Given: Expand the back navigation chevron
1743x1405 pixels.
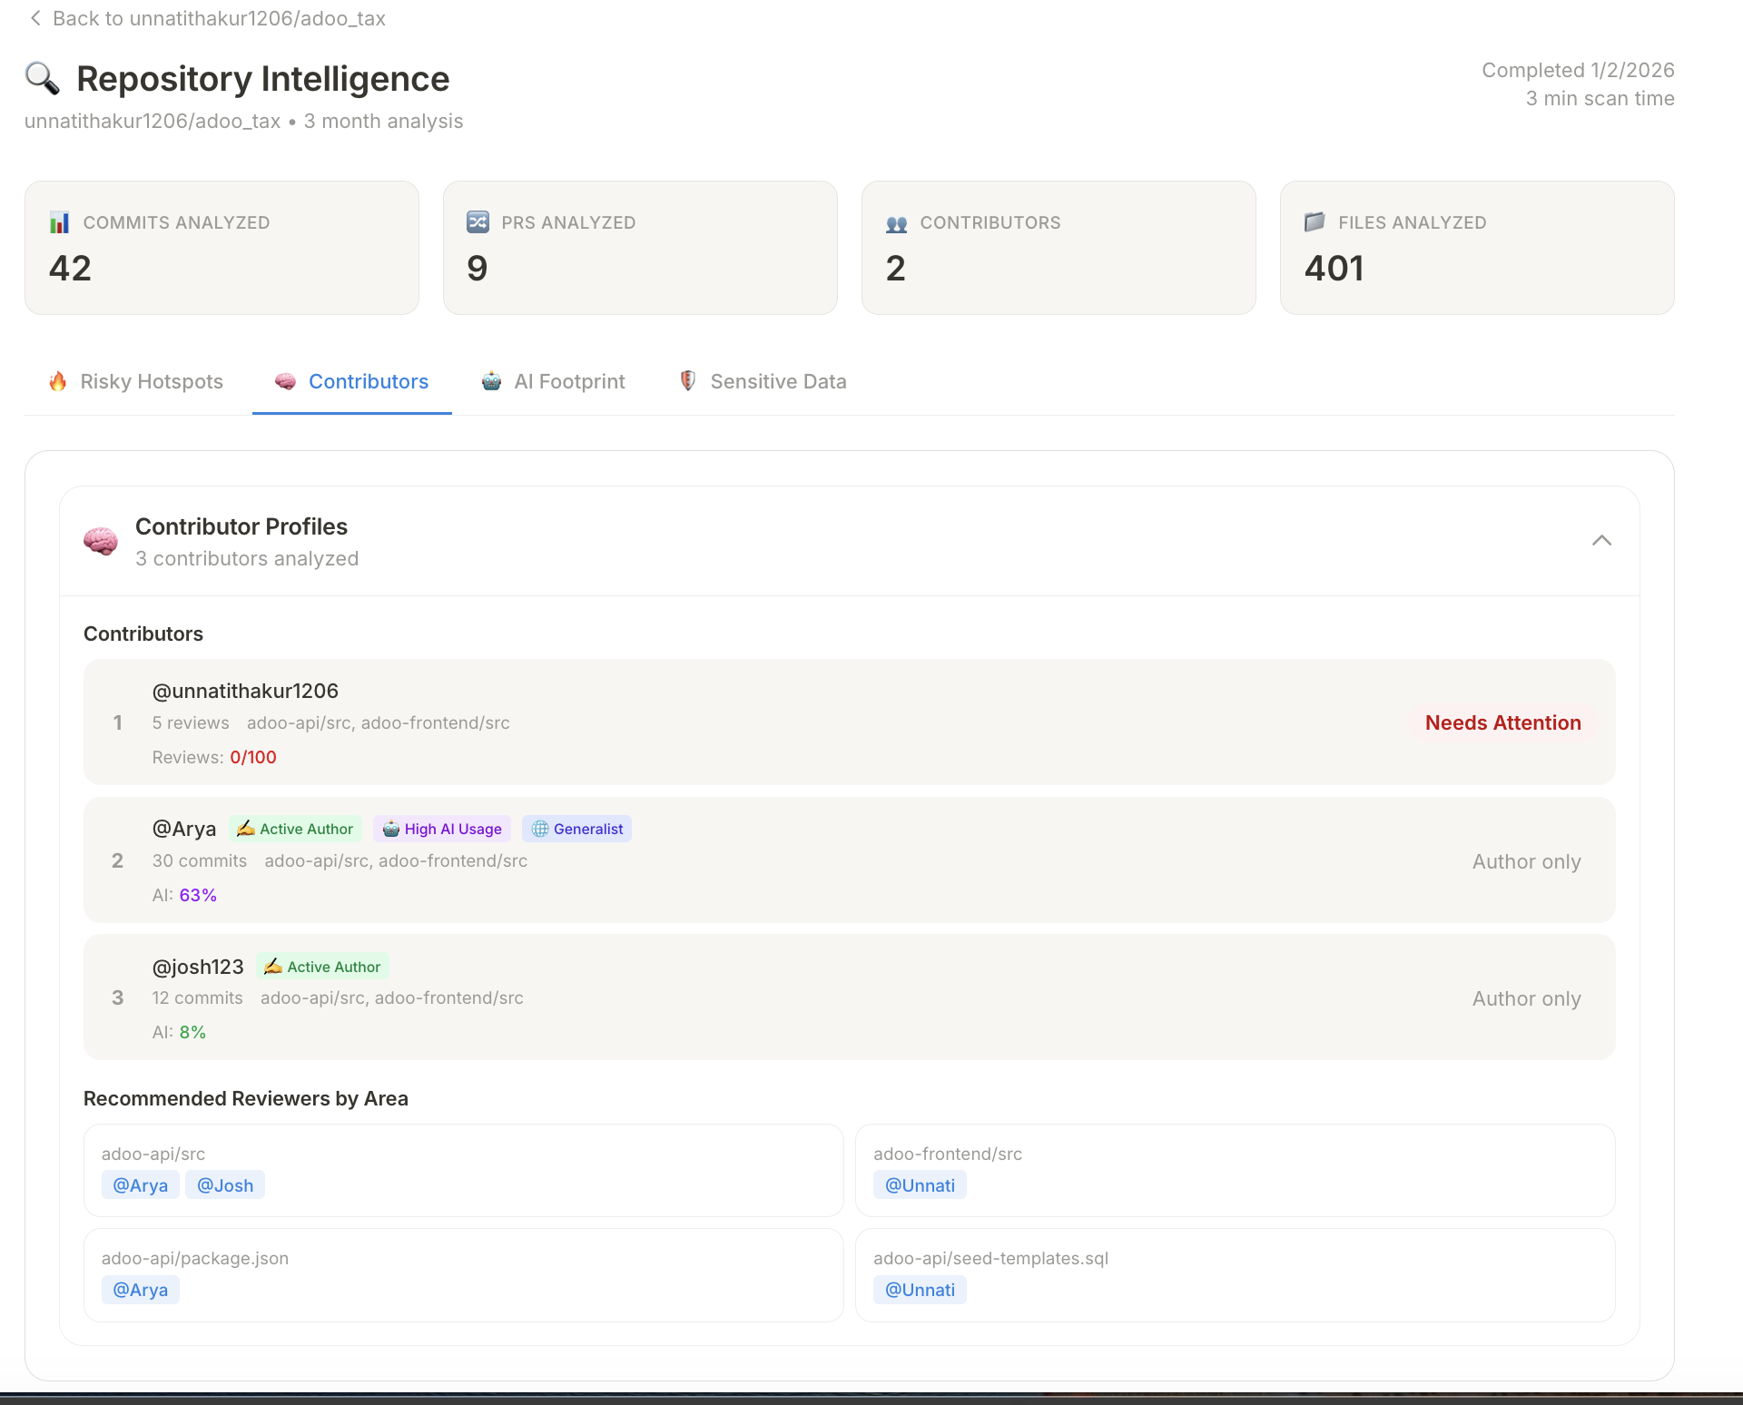Looking at the screenshot, I should point(35,18).
